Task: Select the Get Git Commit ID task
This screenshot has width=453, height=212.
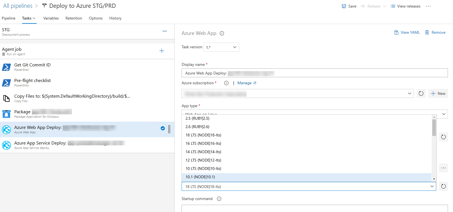Action: (87, 67)
